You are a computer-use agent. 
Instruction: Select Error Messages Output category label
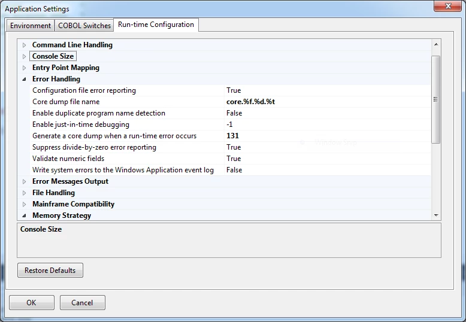(71, 181)
